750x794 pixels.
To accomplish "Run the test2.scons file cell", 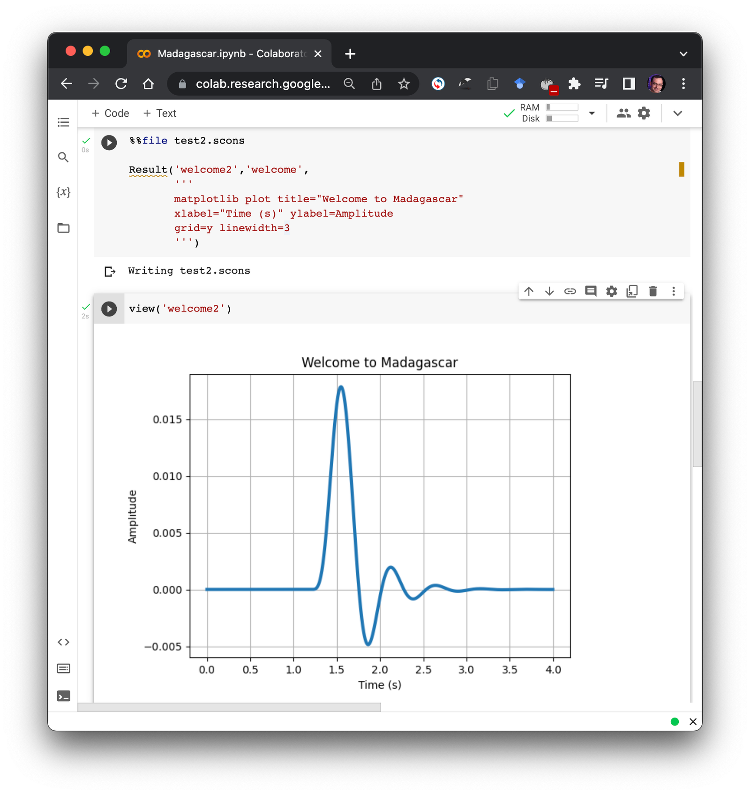I will click(x=109, y=142).
